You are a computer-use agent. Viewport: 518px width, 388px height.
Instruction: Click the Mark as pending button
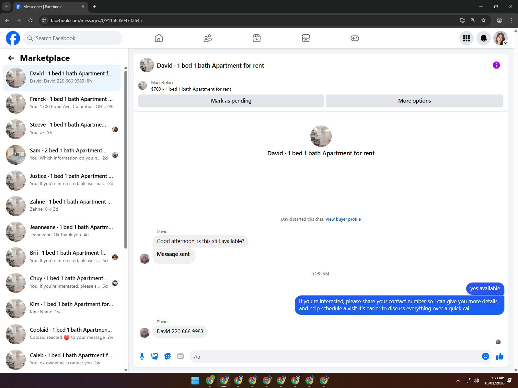point(231,101)
